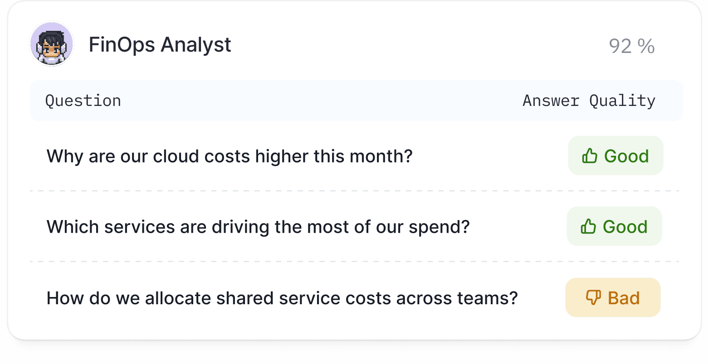Select the Good badge on services spend row
The width and height of the screenshot is (709, 364).
[614, 226]
